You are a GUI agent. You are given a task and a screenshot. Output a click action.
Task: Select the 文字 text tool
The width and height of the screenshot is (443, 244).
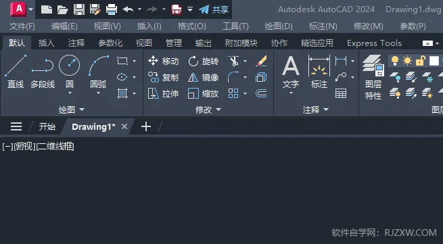pos(291,73)
